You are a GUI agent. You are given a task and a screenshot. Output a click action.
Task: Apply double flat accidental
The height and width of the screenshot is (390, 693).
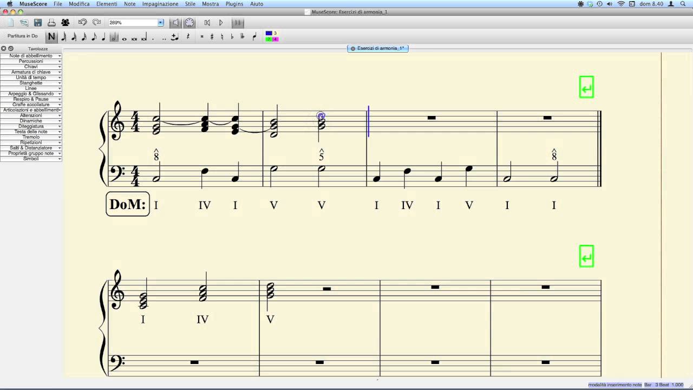coord(242,37)
